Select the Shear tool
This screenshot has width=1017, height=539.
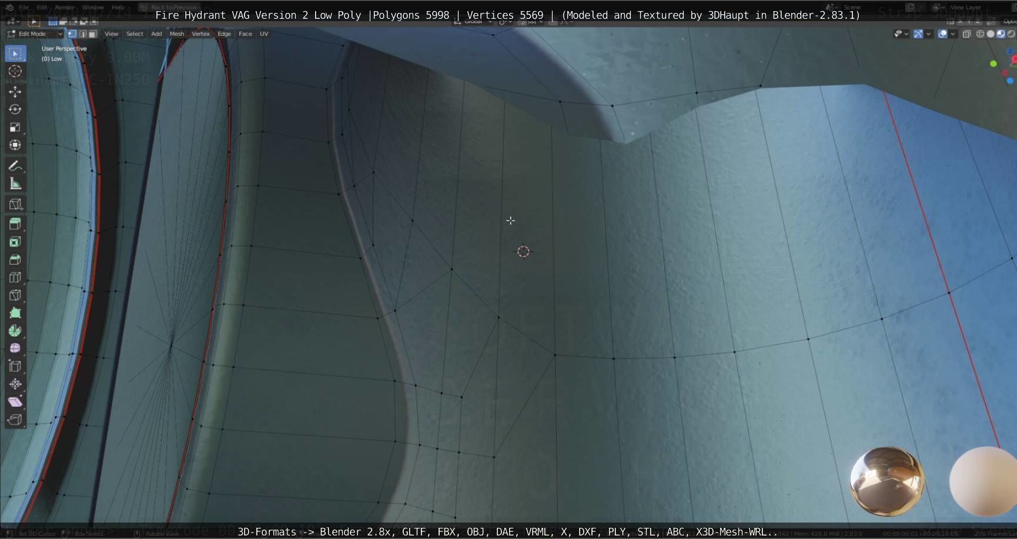(x=15, y=401)
